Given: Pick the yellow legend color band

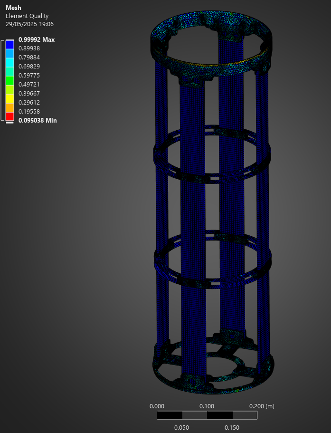Looking at the screenshot, I should pyautogui.click(x=9, y=98).
